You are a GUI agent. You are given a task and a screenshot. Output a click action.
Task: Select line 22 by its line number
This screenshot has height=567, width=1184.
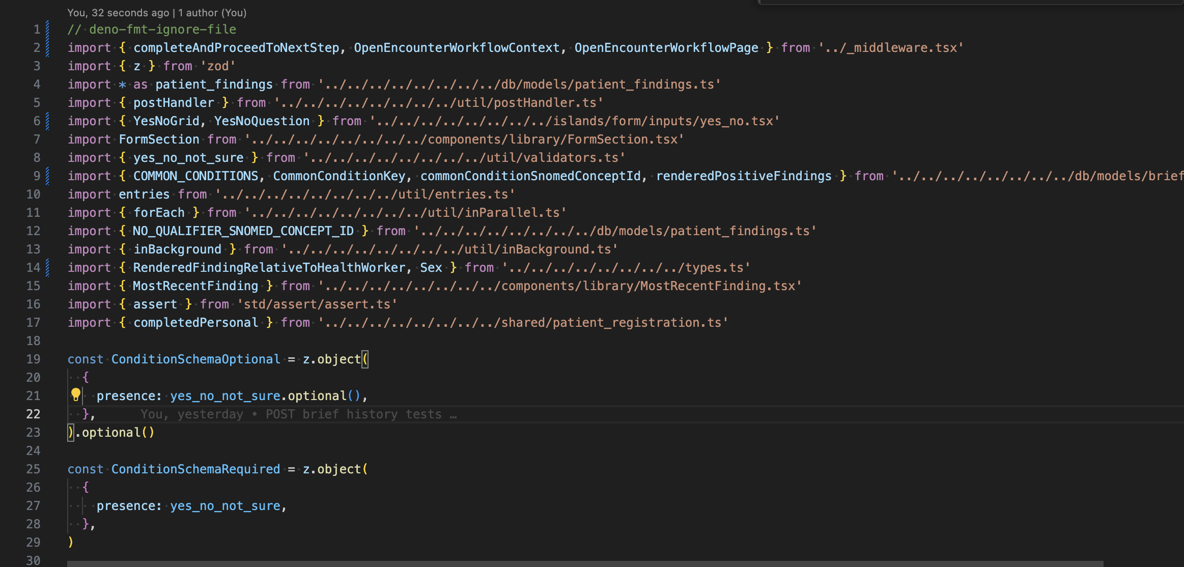click(x=33, y=414)
